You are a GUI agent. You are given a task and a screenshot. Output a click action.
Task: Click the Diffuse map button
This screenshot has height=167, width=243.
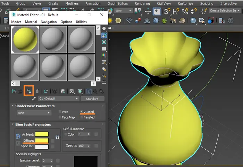click(53, 141)
